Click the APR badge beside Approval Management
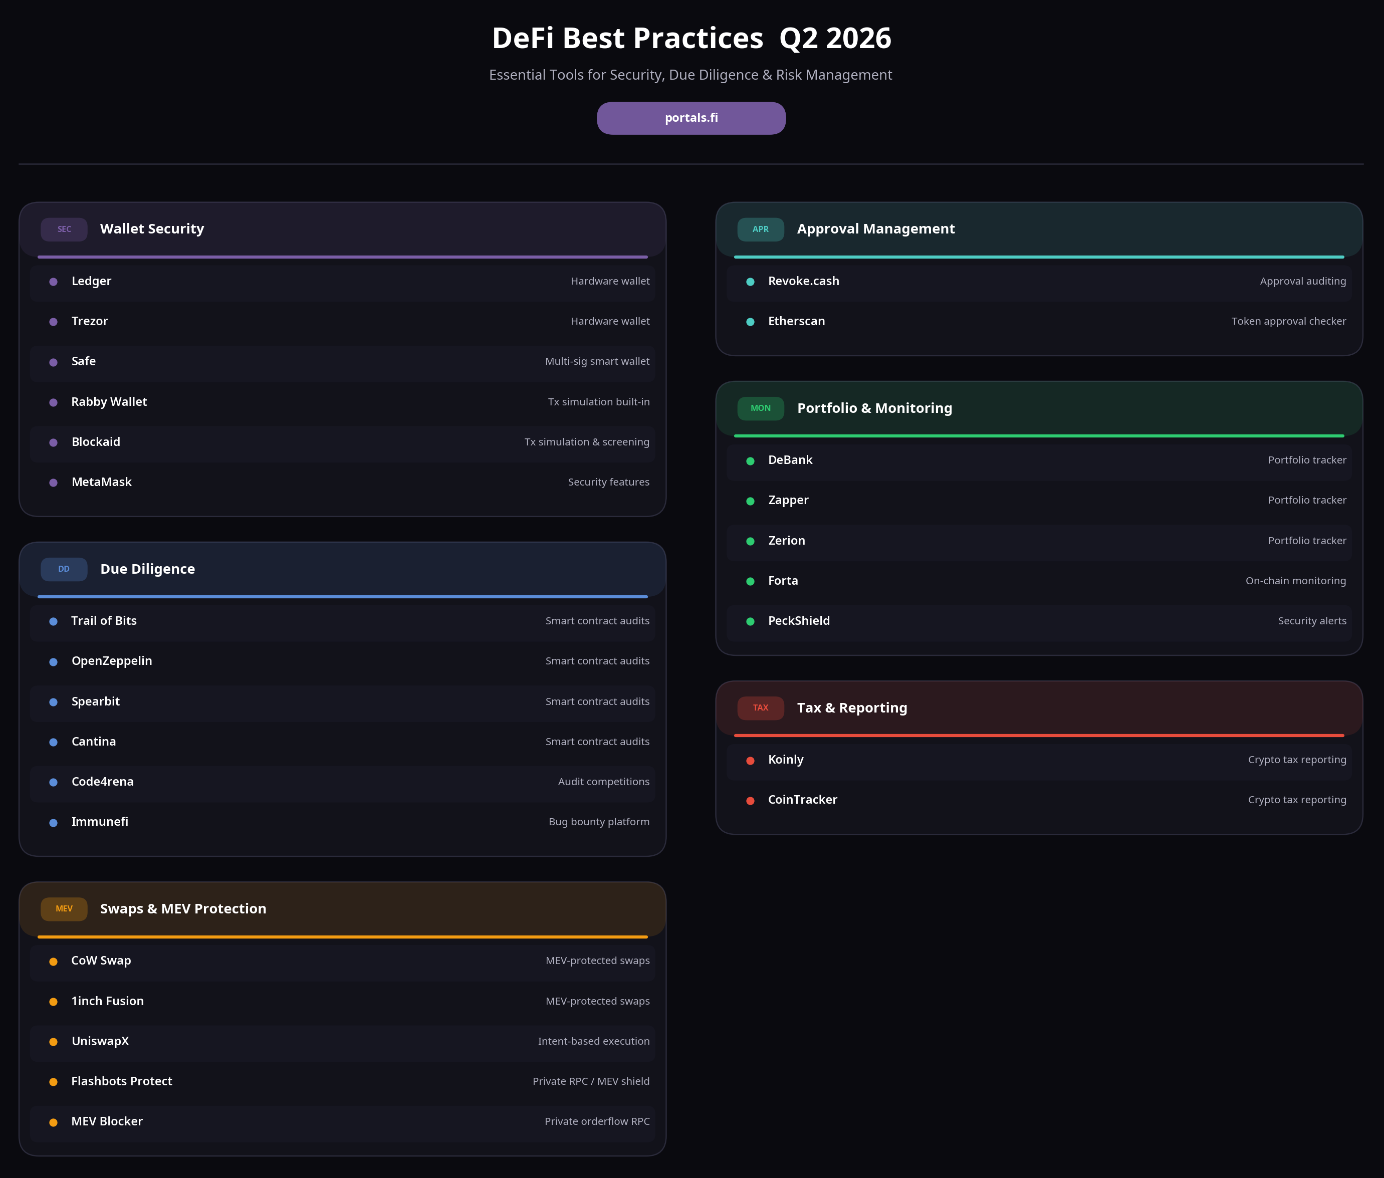This screenshot has width=1384, height=1178. [x=760, y=229]
